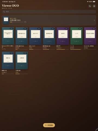Select the title label 人間失格

point(18,70)
